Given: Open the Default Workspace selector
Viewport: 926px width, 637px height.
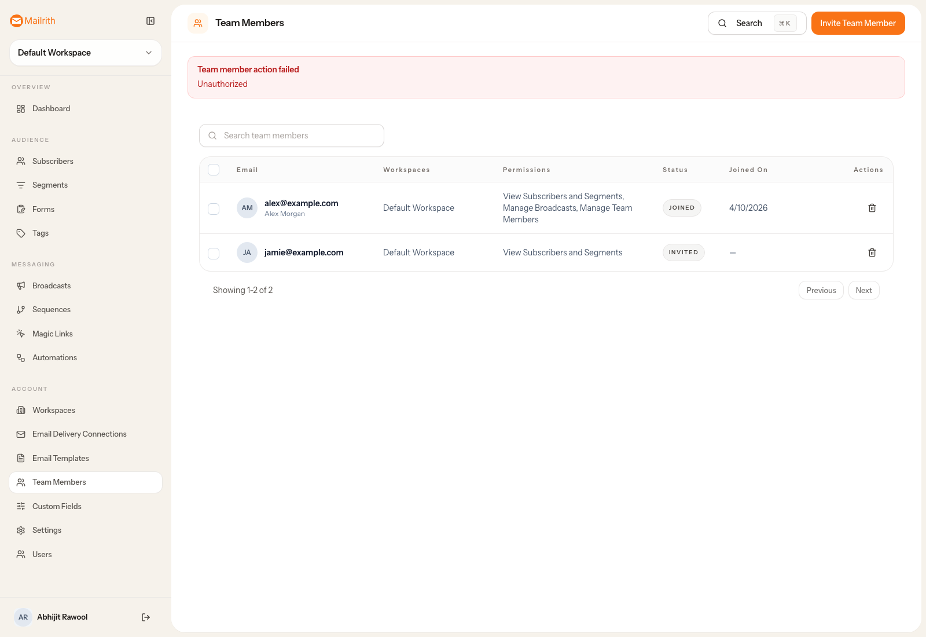Looking at the screenshot, I should (x=85, y=53).
